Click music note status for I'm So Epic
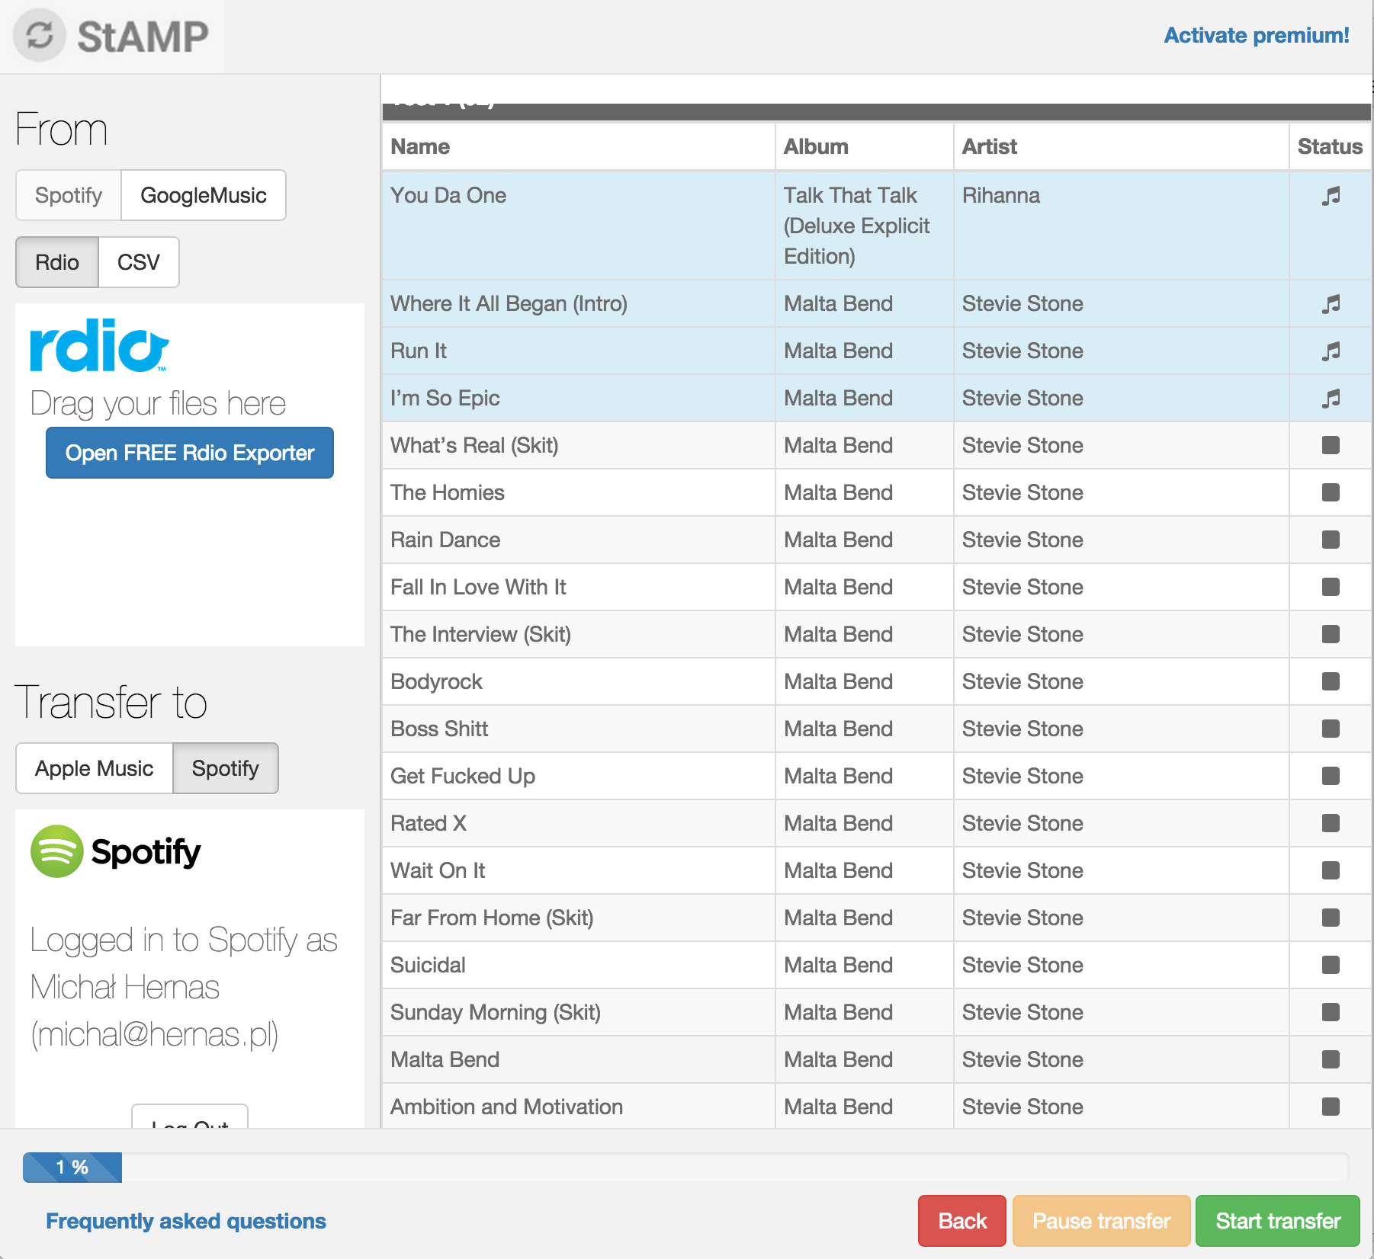 pos(1331,399)
